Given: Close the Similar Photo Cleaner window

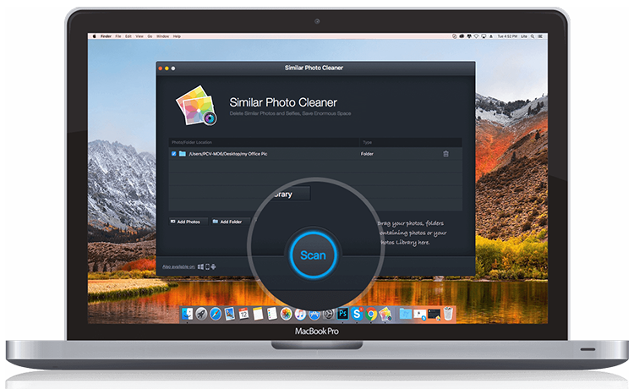Looking at the screenshot, I should click(161, 68).
